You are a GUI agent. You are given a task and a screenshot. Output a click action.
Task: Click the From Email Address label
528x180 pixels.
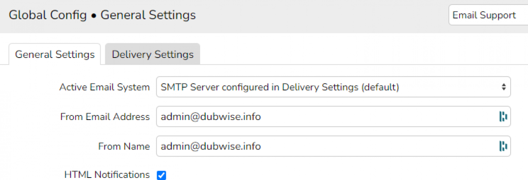click(x=105, y=117)
